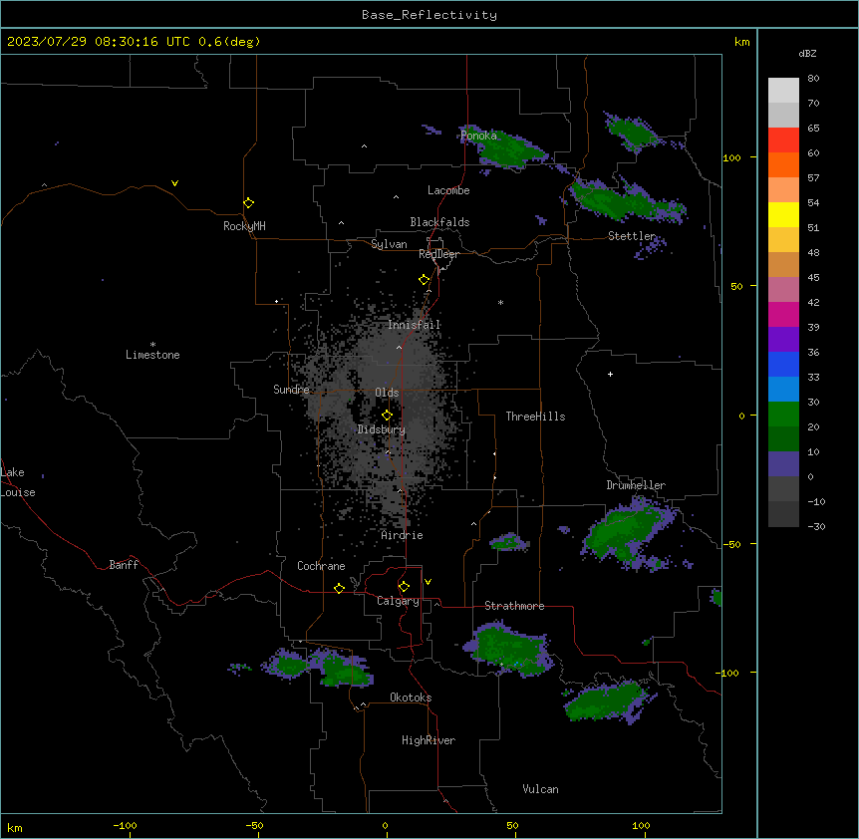Image resolution: width=859 pixels, height=839 pixels.
Task: Click the yellow diamond marker below Cochrane
Action: point(339,588)
